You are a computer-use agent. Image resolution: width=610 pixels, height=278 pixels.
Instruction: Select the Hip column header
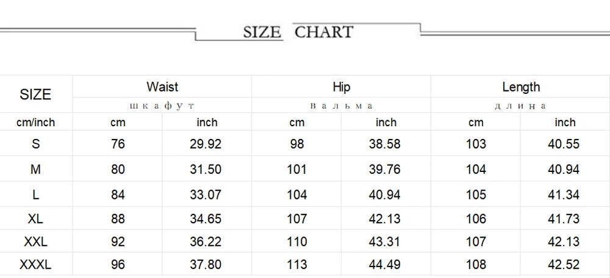tap(341, 87)
